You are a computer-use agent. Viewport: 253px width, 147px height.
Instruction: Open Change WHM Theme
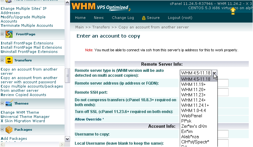[x=20, y=112]
